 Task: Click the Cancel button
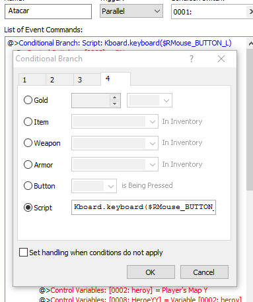tap(204, 272)
